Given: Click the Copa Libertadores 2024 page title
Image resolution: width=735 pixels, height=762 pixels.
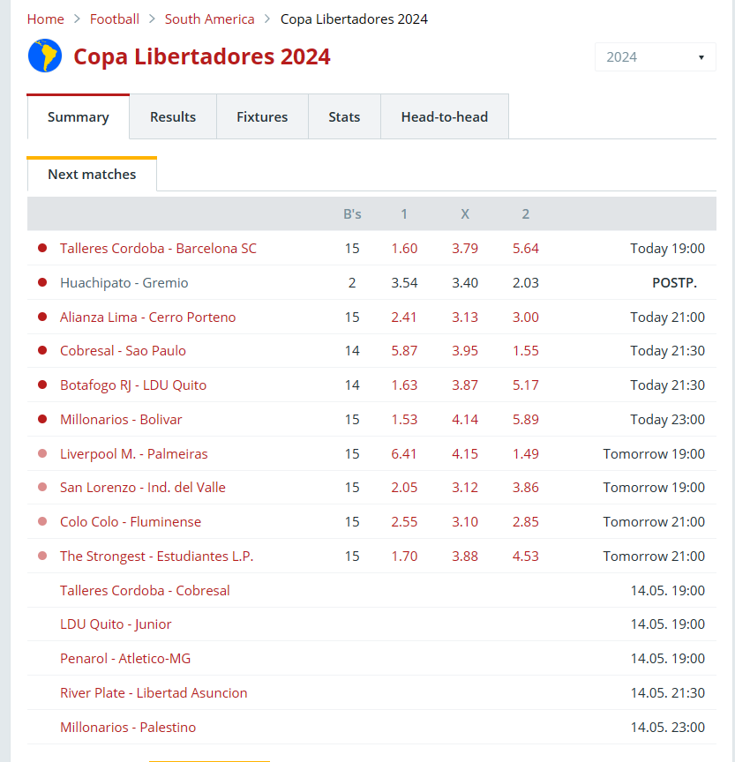Looking at the screenshot, I should pyautogui.click(x=202, y=56).
